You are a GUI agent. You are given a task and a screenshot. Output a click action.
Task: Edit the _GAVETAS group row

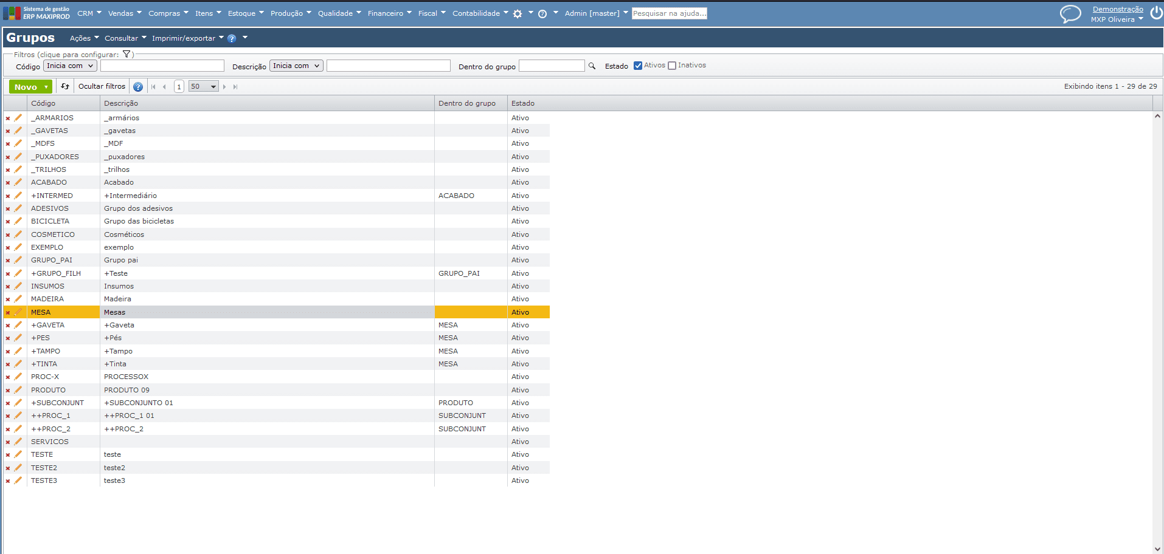click(x=18, y=131)
